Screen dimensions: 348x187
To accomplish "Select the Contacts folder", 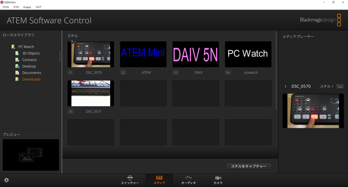I will 29,60.
